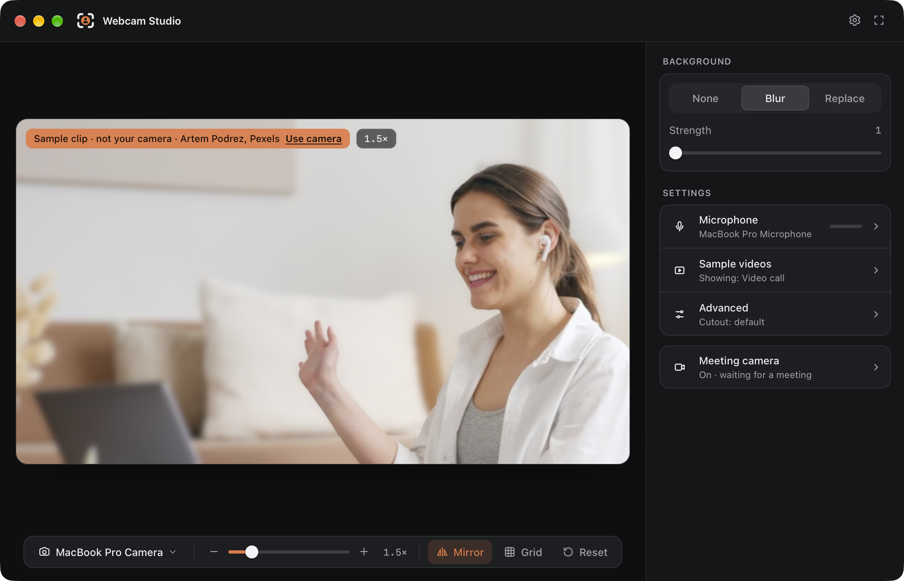Click the 1.5× zoom value in toolbar
This screenshot has width=904, height=581.
[395, 552]
